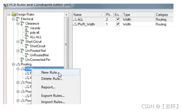Click the ALL row routing icon in table
Screen dimensions: 182x111
click(75, 20)
